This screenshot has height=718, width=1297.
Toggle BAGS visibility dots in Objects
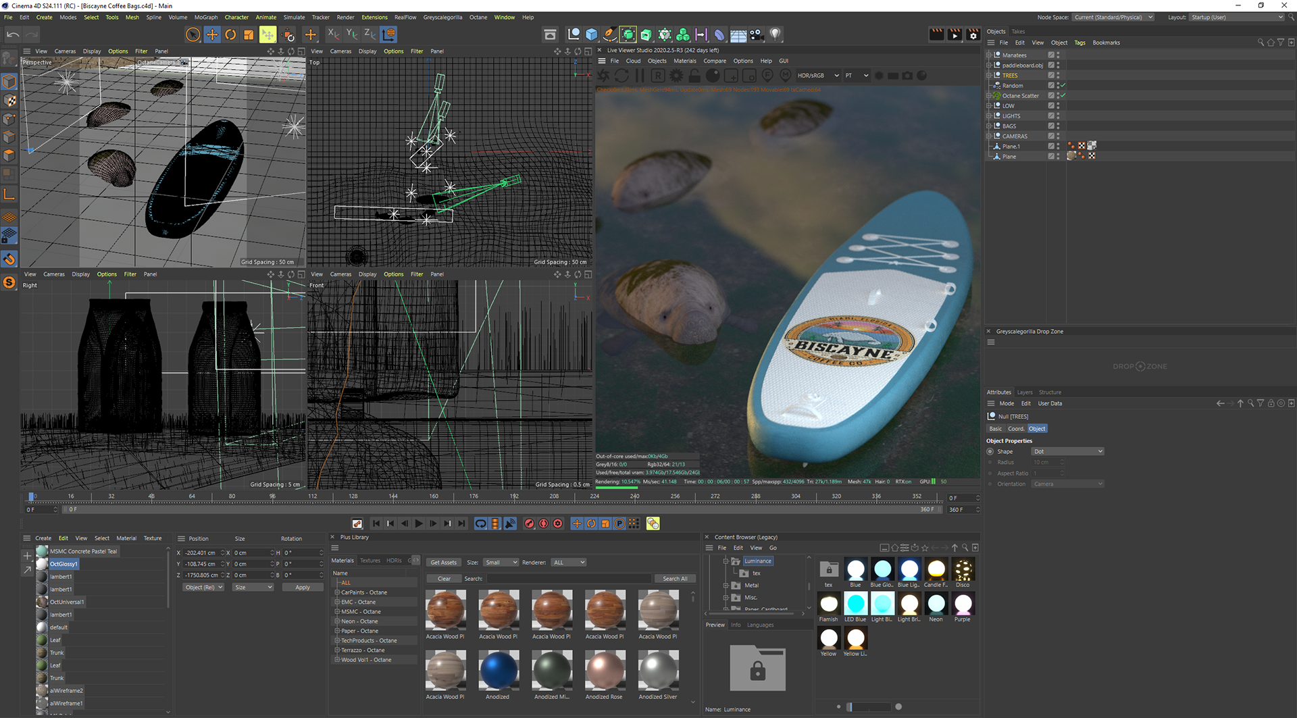pos(1058,126)
